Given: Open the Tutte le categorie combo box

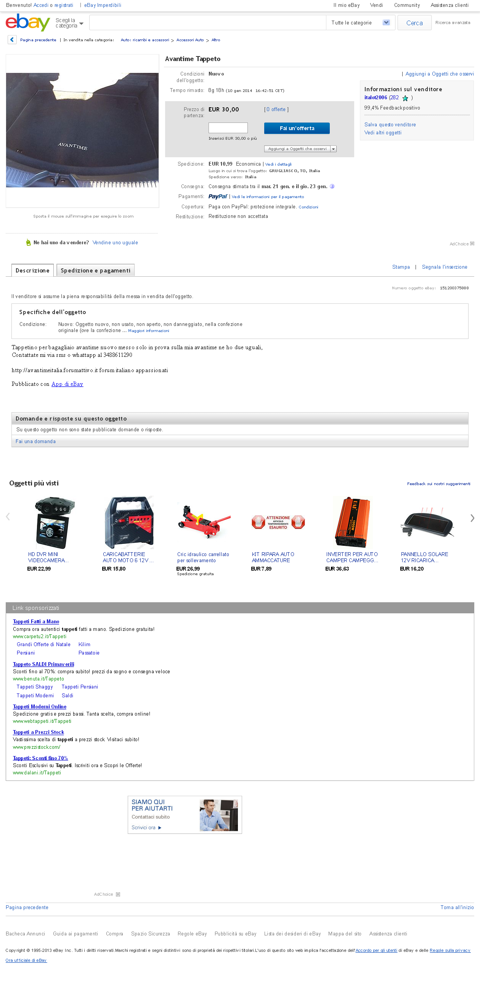Looking at the screenshot, I should [x=360, y=23].
